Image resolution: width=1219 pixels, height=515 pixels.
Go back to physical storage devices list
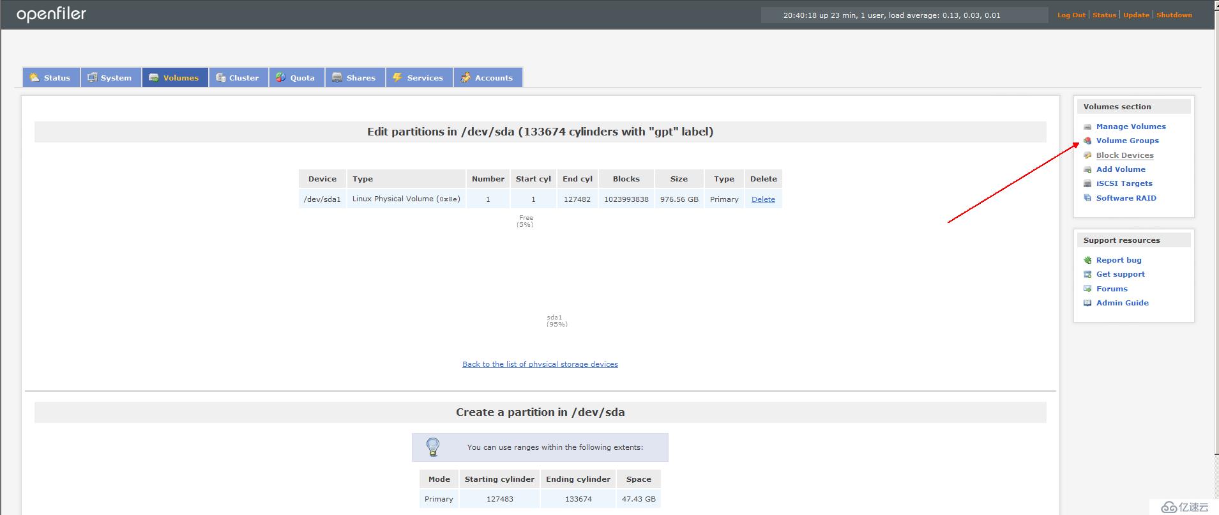pyautogui.click(x=540, y=364)
